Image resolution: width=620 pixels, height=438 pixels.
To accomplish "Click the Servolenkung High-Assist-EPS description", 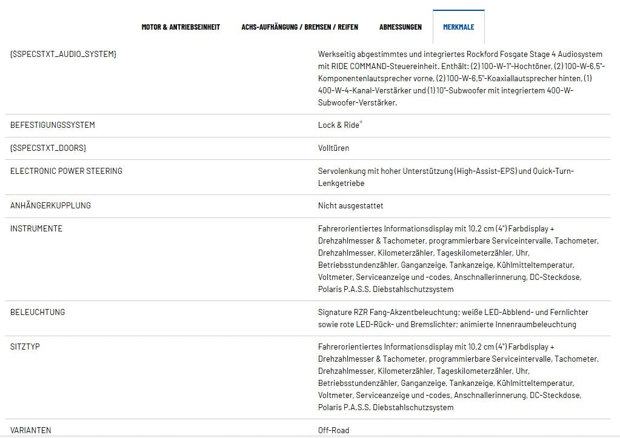I will click(445, 177).
